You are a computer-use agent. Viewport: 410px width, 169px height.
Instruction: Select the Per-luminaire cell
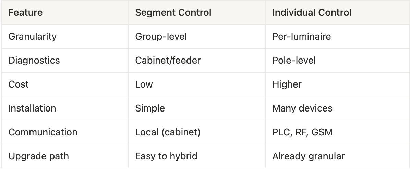(301, 36)
